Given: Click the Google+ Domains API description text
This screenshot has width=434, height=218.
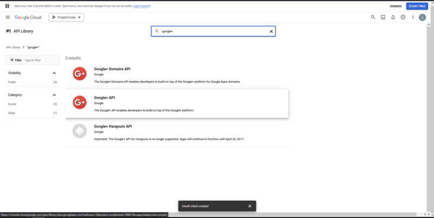Looking at the screenshot, I should 167,82.
